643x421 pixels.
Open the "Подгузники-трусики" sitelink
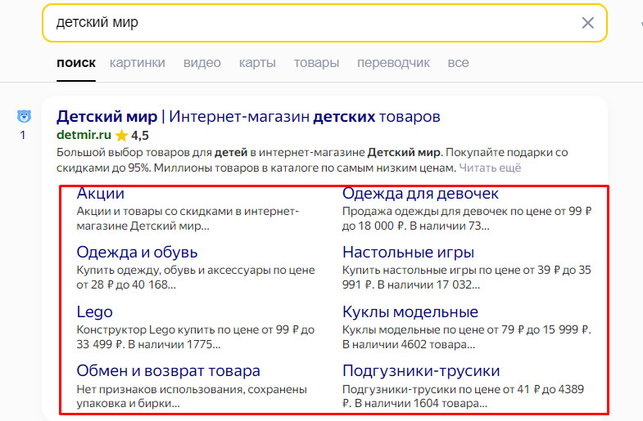(421, 371)
